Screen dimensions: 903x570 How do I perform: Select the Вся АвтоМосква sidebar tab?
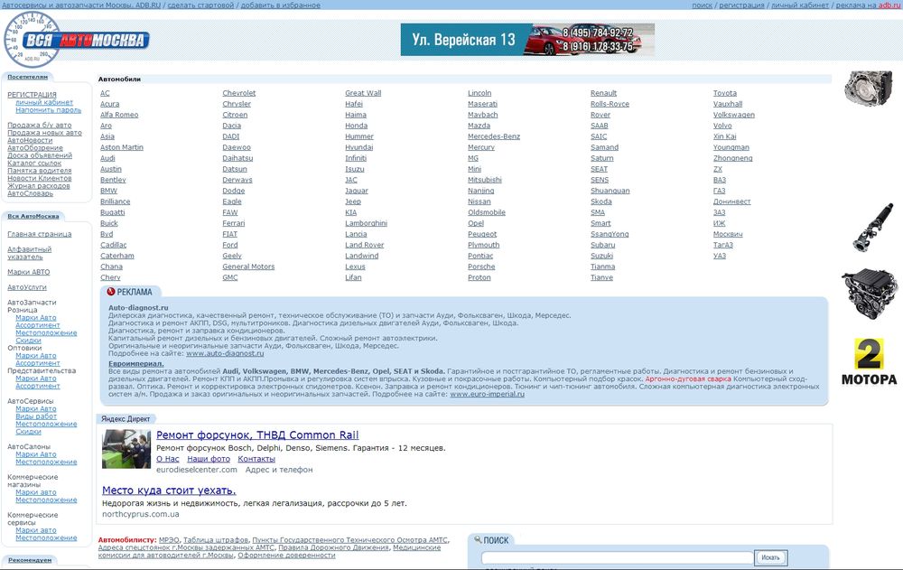tap(33, 216)
